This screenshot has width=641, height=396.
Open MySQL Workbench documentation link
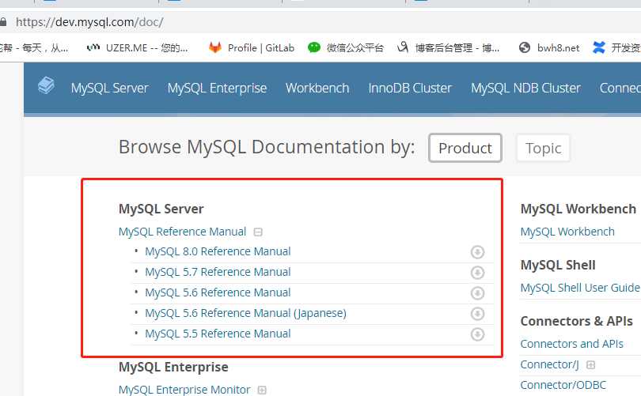567,232
